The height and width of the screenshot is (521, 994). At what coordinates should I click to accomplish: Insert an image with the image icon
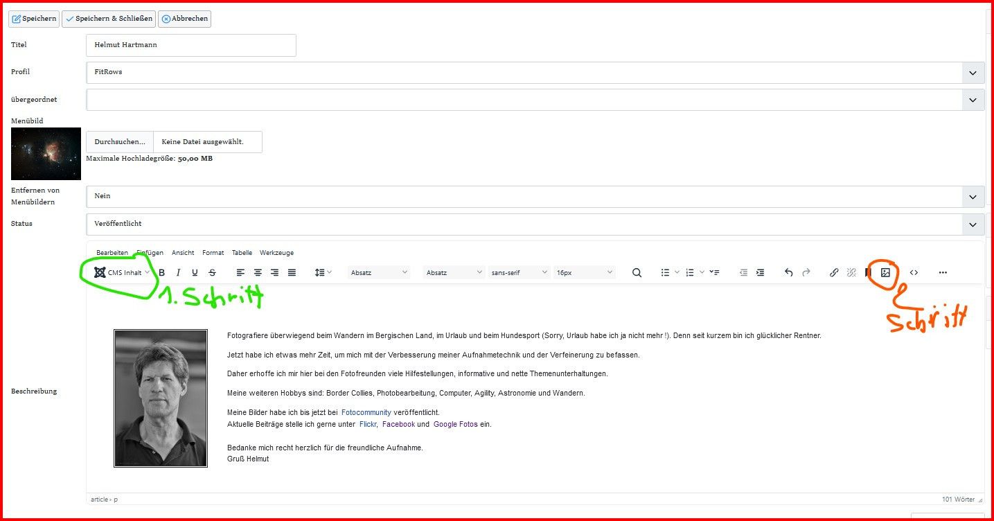pyautogui.click(x=885, y=273)
